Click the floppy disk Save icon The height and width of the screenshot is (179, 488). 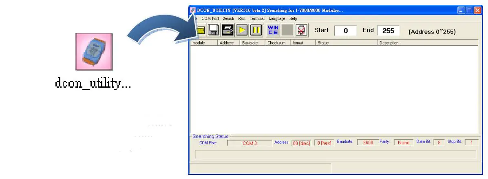pos(214,30)
